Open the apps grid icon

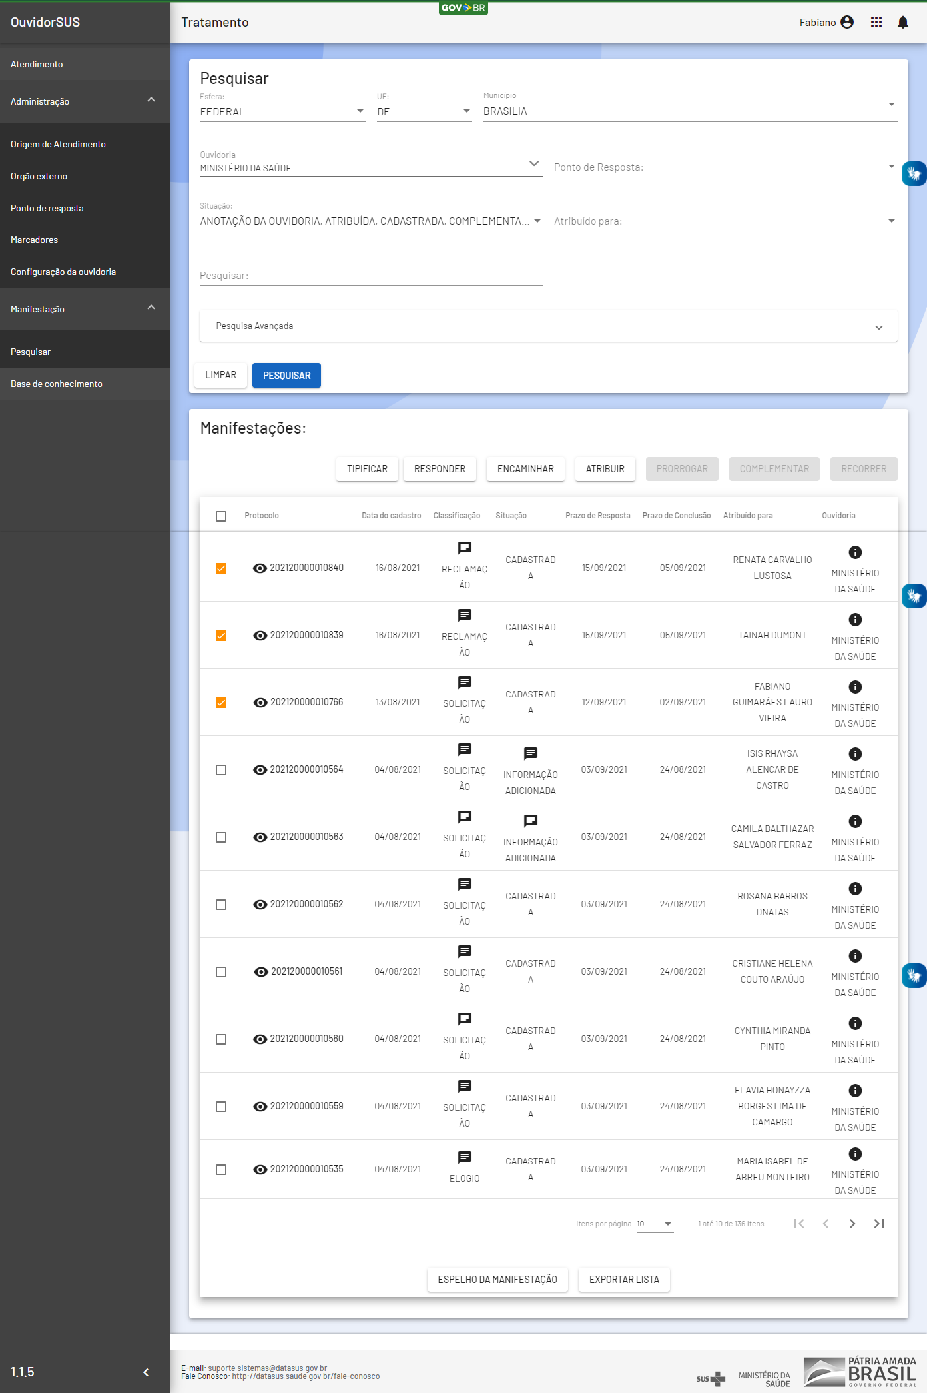point(876,23)
